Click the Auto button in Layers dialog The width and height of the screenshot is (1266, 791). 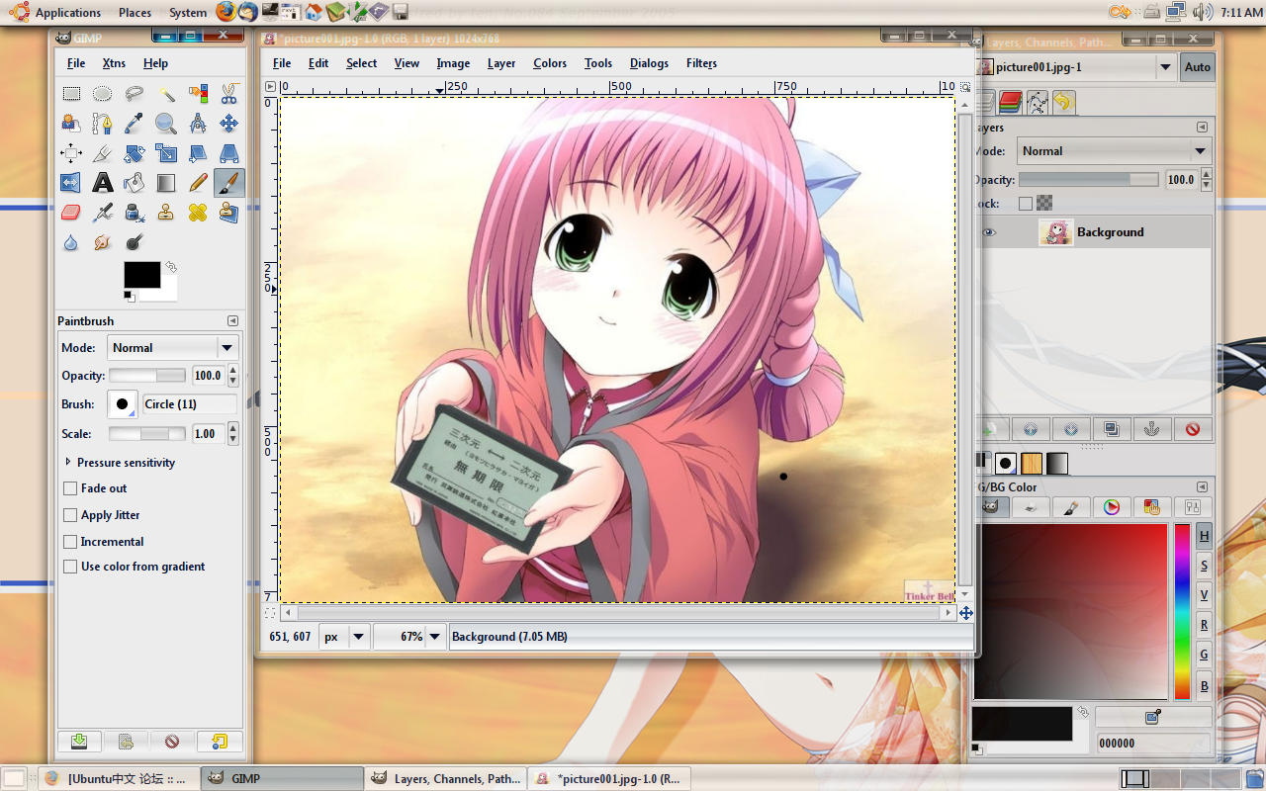[x=1197, y=67]
